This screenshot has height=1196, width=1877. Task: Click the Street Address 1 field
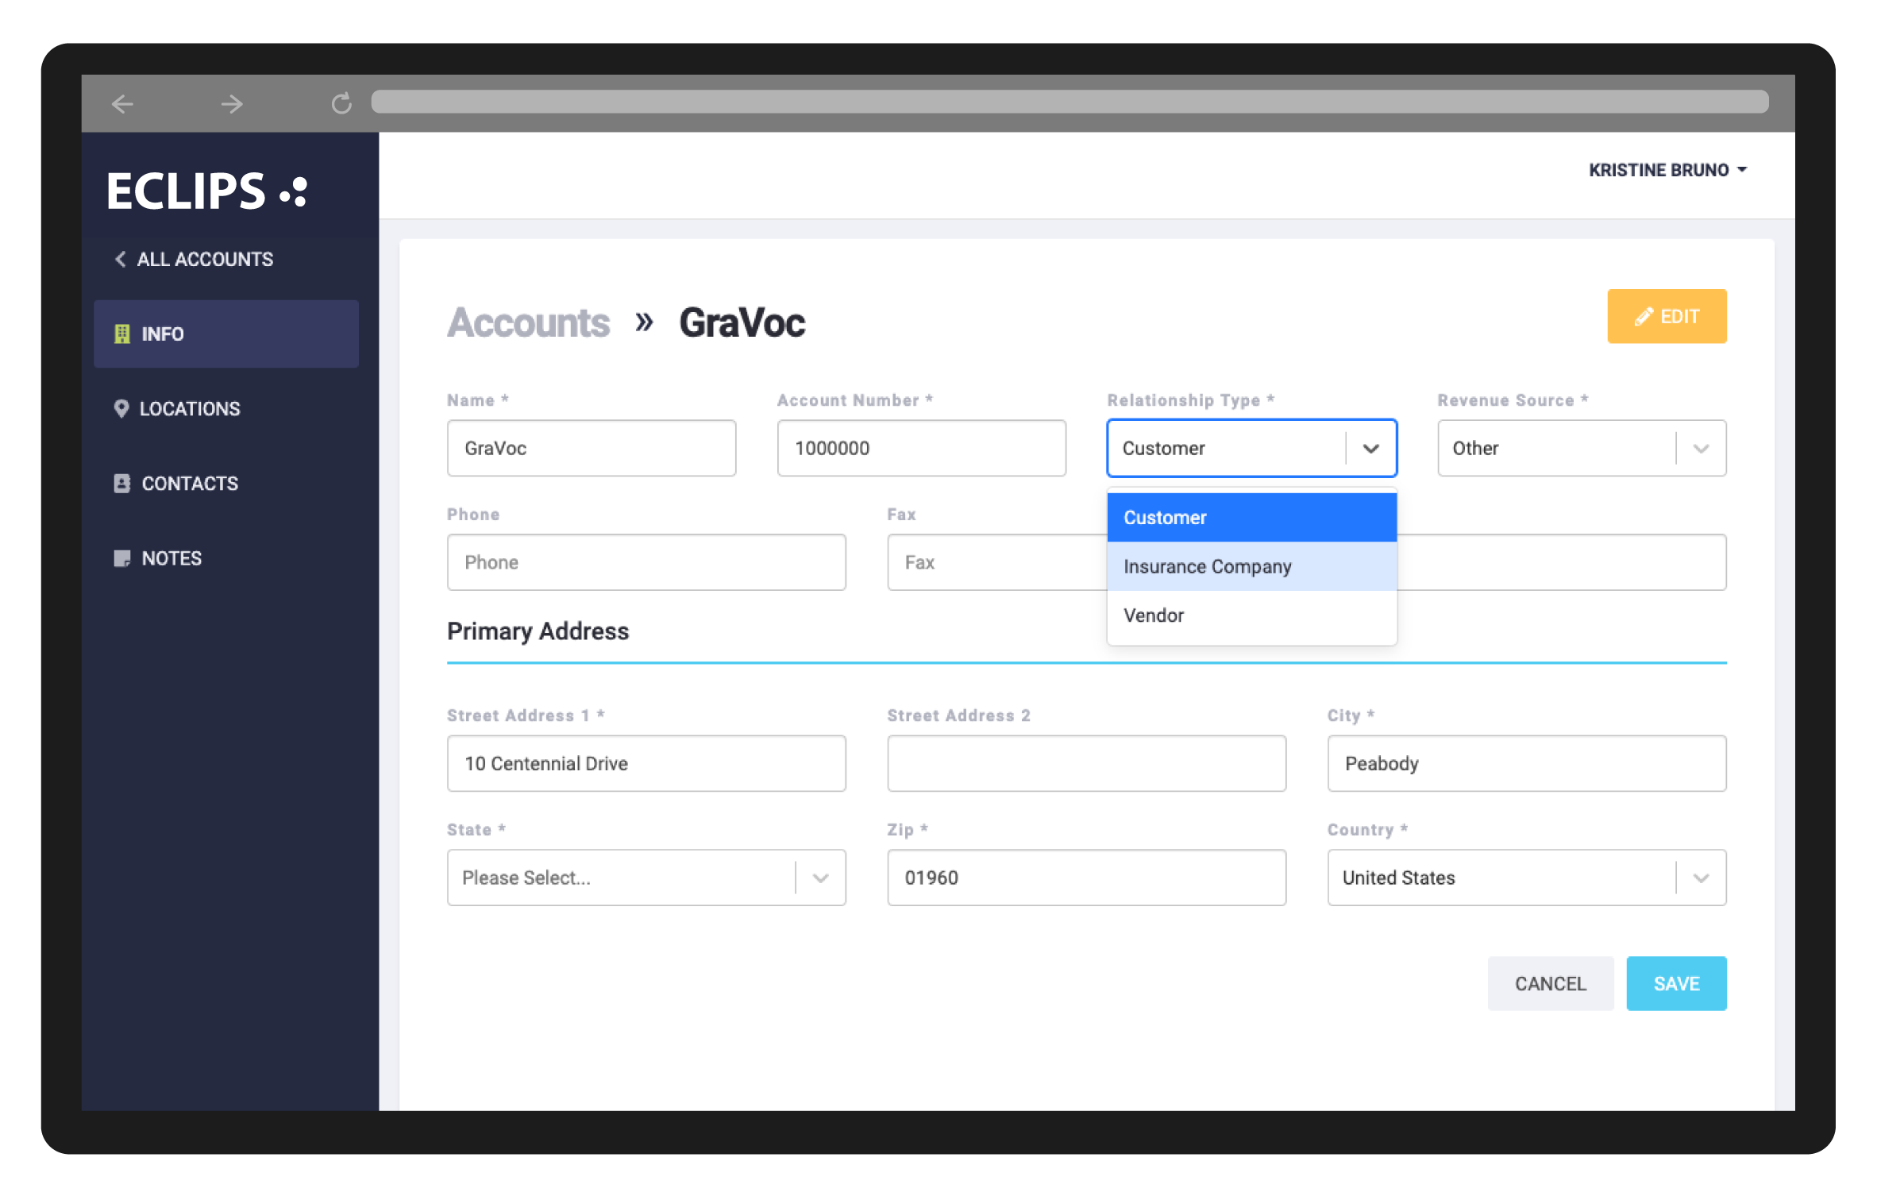646,763
